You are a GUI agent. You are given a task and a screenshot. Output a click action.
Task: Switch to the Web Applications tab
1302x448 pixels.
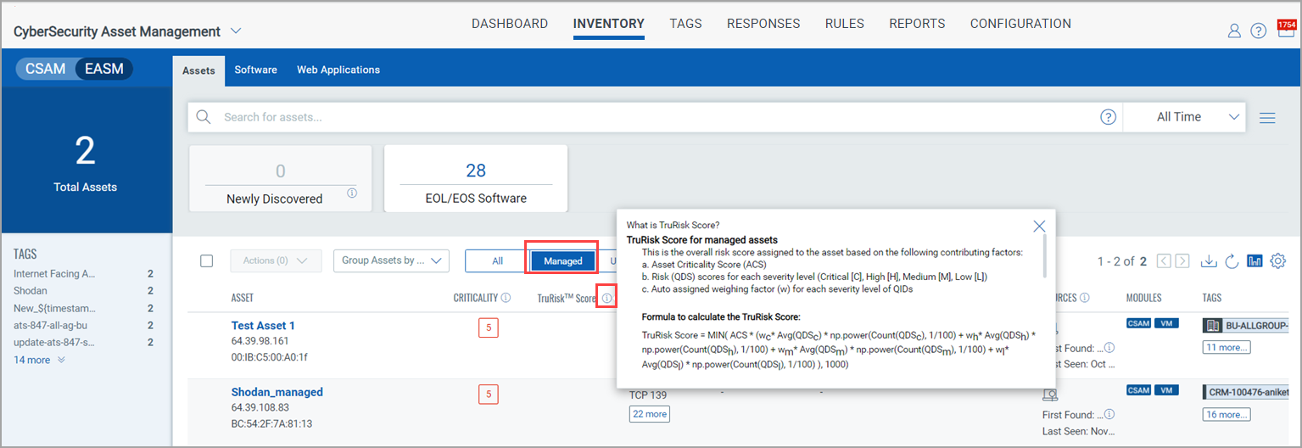[x=338, y=70]
